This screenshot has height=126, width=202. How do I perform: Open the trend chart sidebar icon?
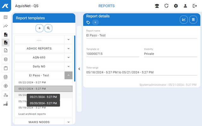pyautogui.click(x=5, y=26)
